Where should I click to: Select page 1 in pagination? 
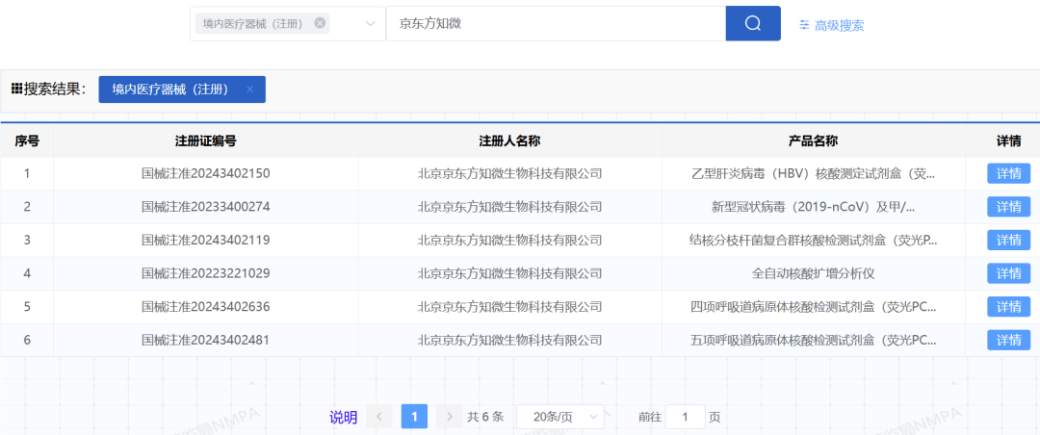[414, 417]
